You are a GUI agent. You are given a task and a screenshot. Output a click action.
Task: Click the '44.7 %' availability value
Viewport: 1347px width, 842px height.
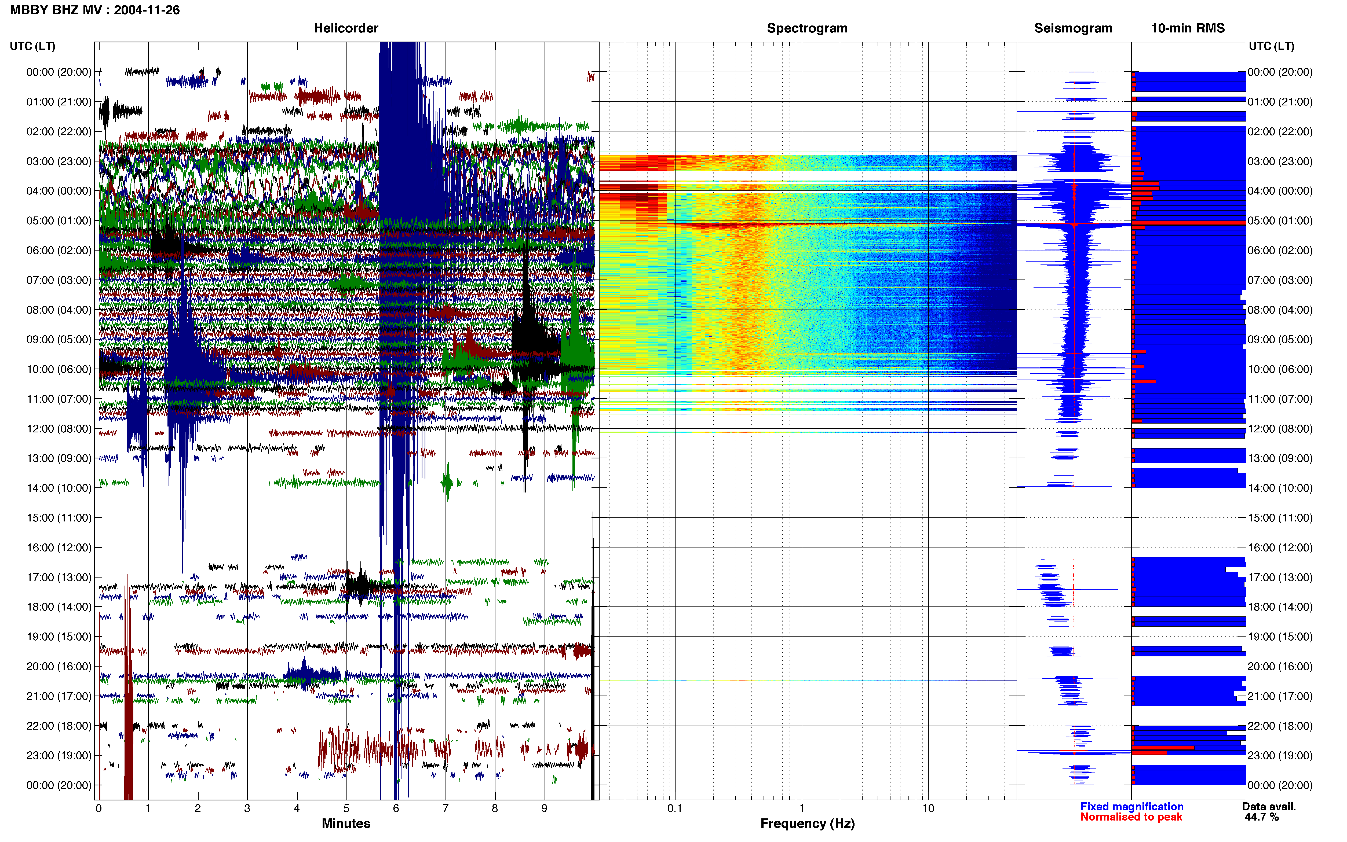1262,818
